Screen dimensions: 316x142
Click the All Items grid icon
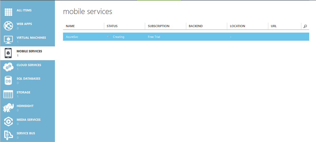8,12
